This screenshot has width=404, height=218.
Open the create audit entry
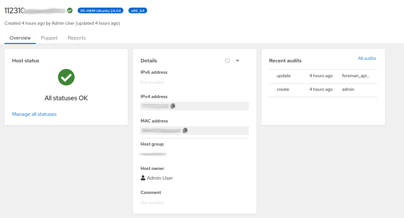tap(283, 90)
